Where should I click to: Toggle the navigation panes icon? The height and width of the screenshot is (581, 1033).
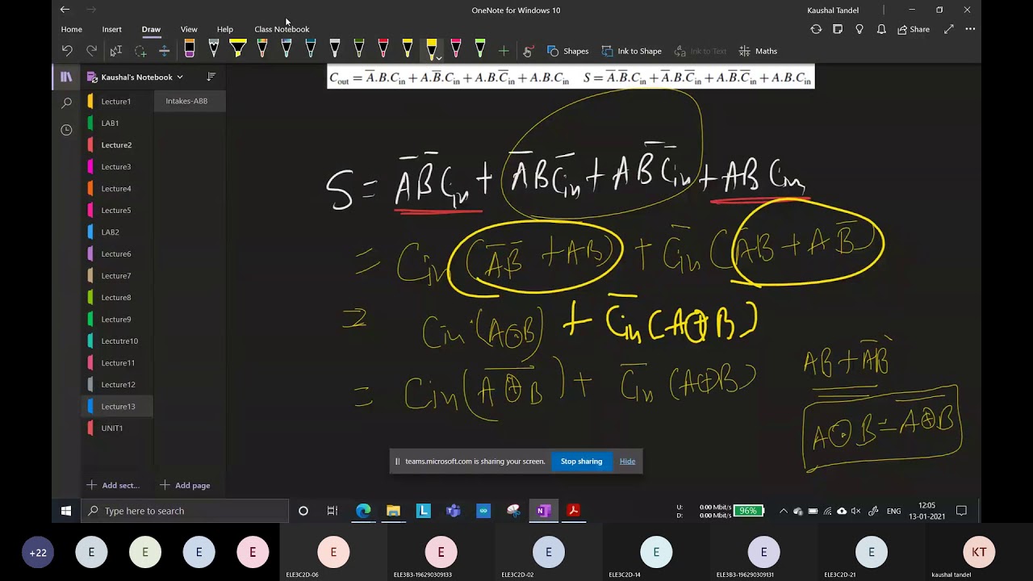(x=66, y=77)
